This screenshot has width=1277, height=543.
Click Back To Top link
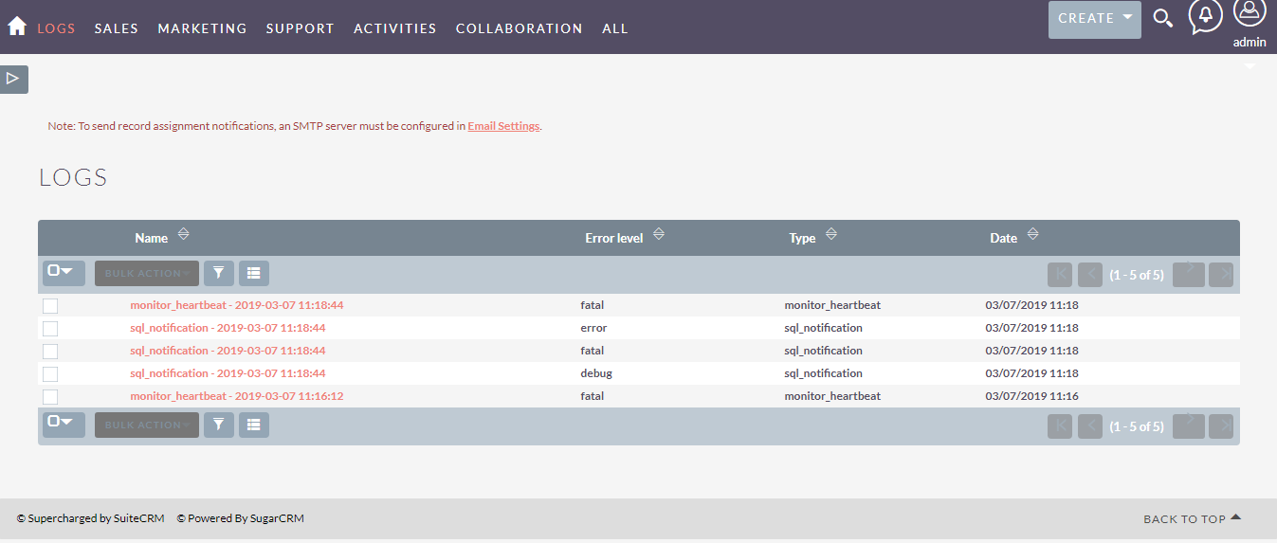point(1193,519)
